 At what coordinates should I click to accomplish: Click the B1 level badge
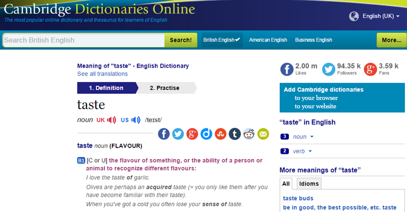[x=81, y=161]
